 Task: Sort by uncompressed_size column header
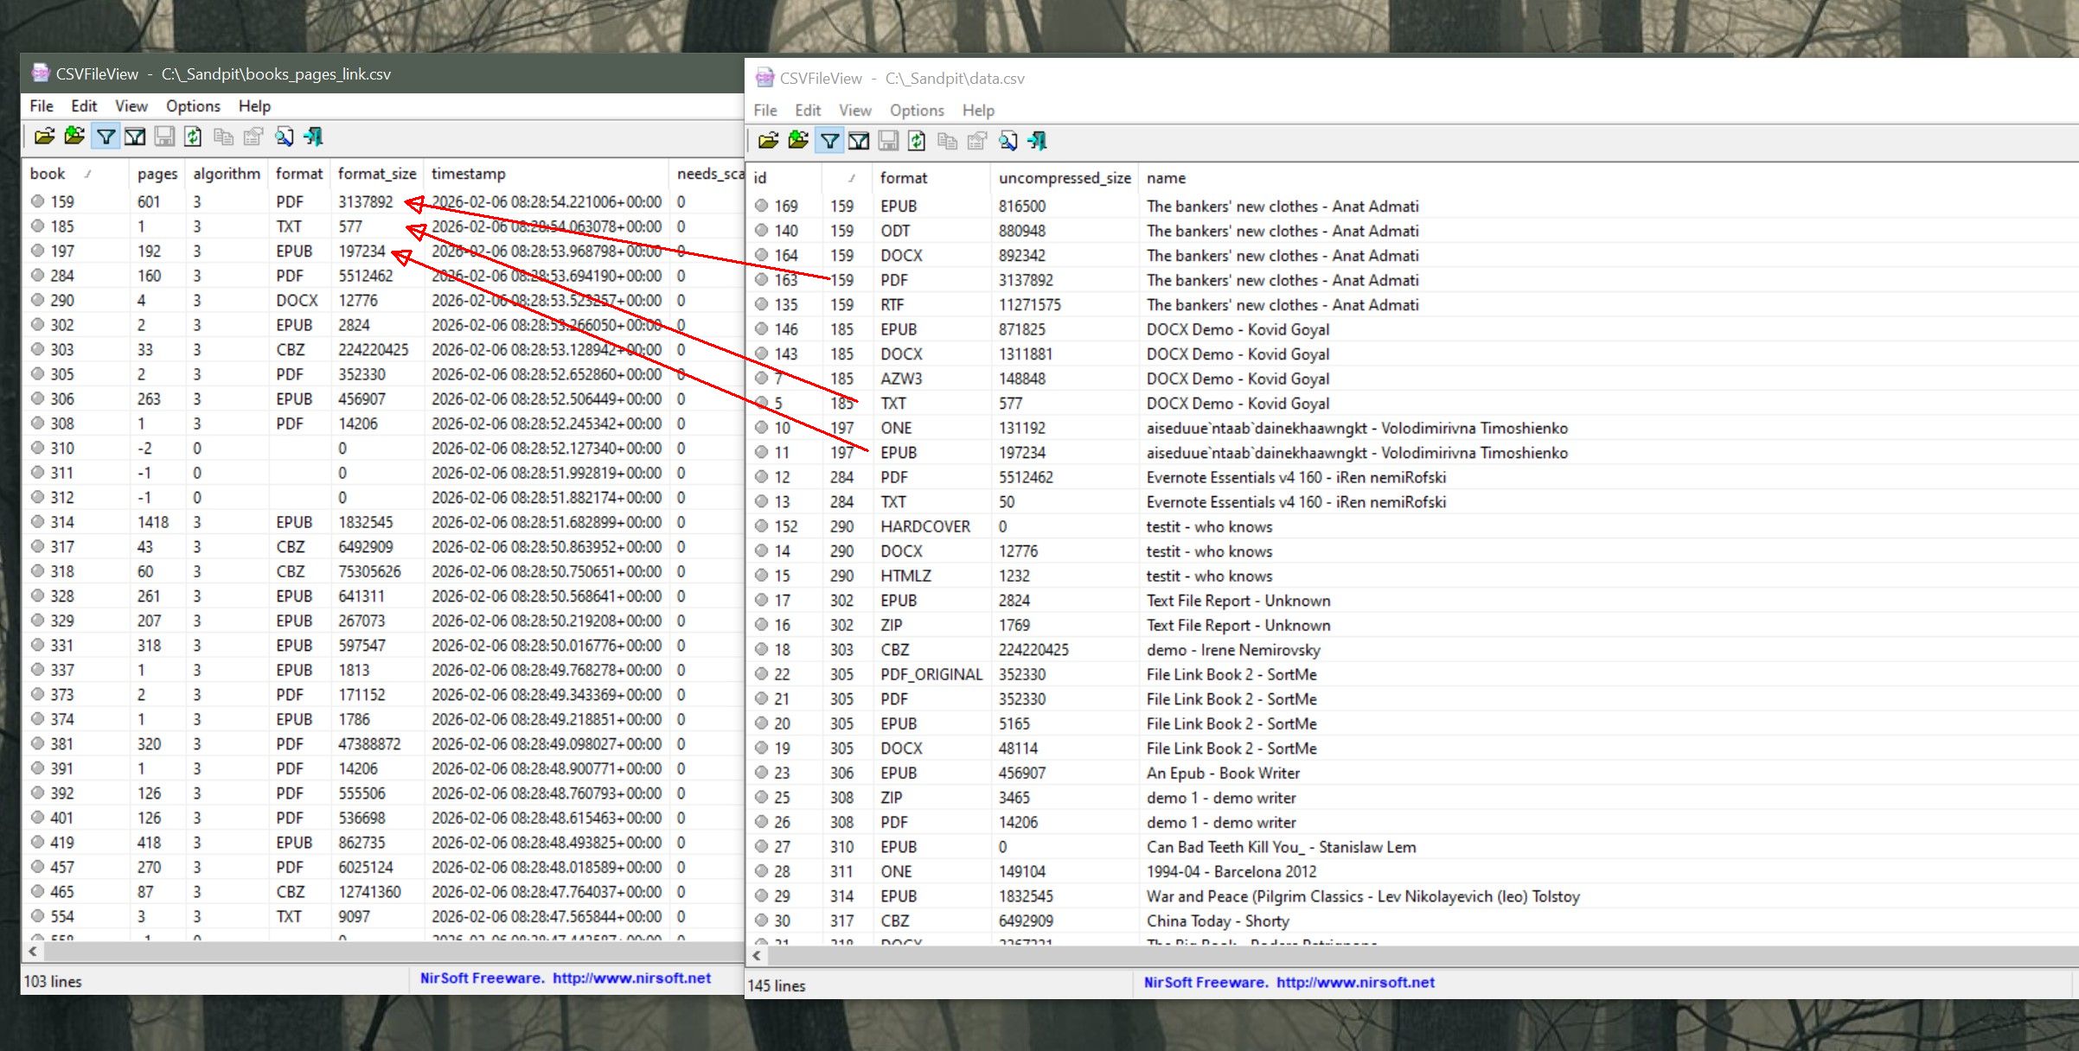[x=1064, y=178]
